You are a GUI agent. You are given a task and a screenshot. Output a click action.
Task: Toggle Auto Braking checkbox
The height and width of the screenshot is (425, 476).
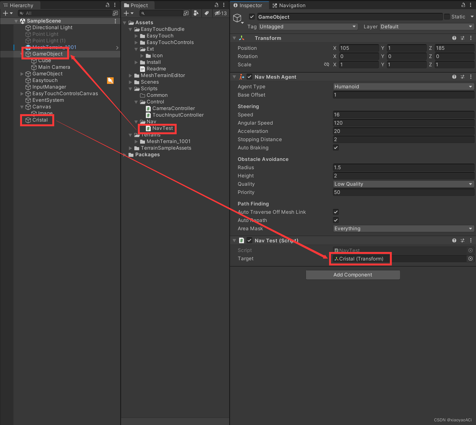[336, 148]
